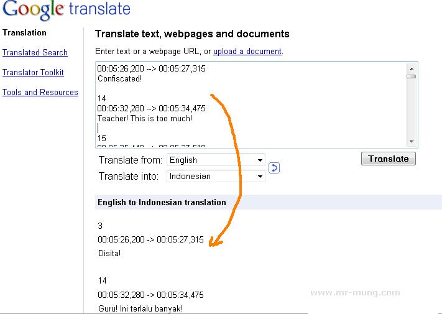Click 'Teacher! This is too much!' input line
442x314 pixels.
click(x=145, y=118)
